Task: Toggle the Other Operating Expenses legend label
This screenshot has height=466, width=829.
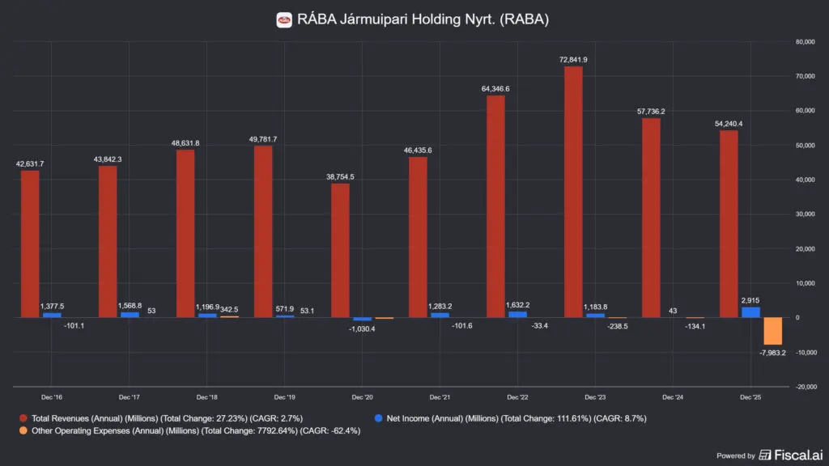Action: pos(196,430)
